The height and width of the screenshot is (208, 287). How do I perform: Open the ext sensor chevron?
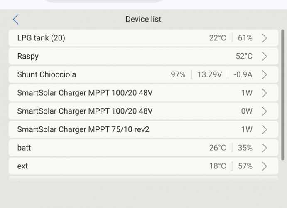[x=265, y=166]
